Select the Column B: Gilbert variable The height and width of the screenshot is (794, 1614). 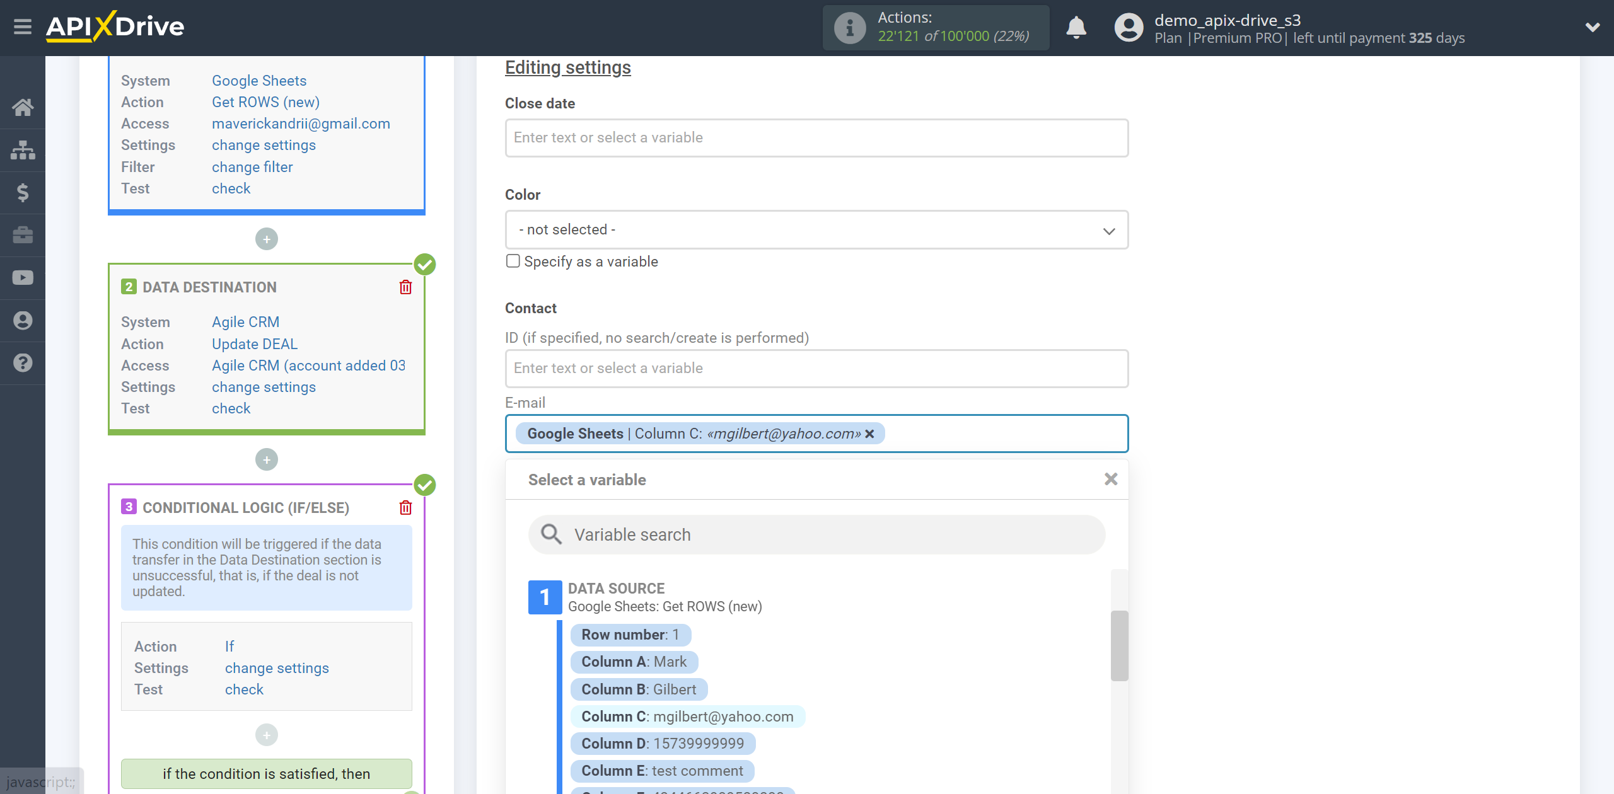pyautogui.click(x=639, y=689)
